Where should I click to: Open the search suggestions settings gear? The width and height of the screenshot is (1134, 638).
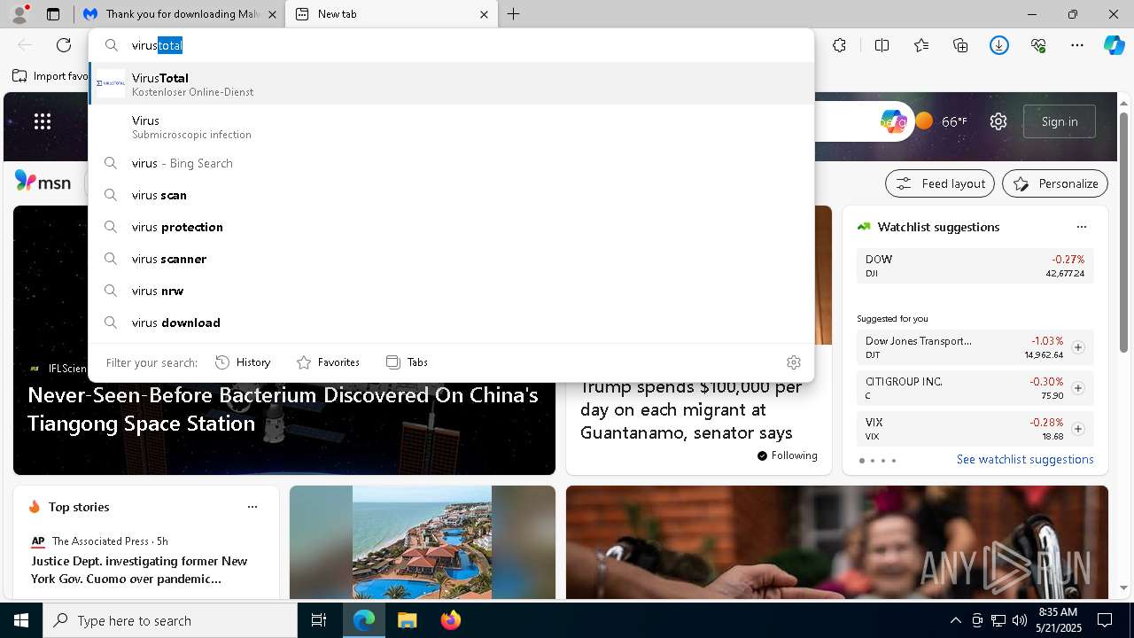point(794,362)
